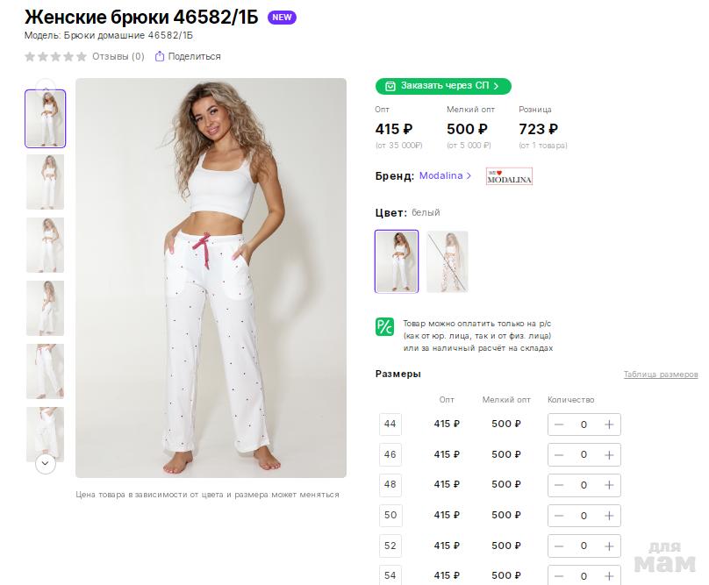Click the plus icon for size 44
Screen dimensions: 709x585
[609, 424]
